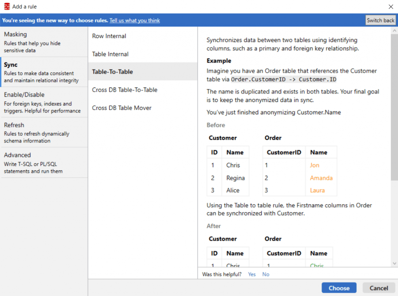Open the Enable/Disable rules category
Screen dimensions: 398x296
(x=44, y=102)
